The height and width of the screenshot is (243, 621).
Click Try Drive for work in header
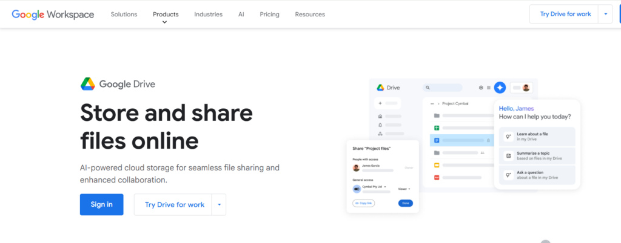coord(565,14)
